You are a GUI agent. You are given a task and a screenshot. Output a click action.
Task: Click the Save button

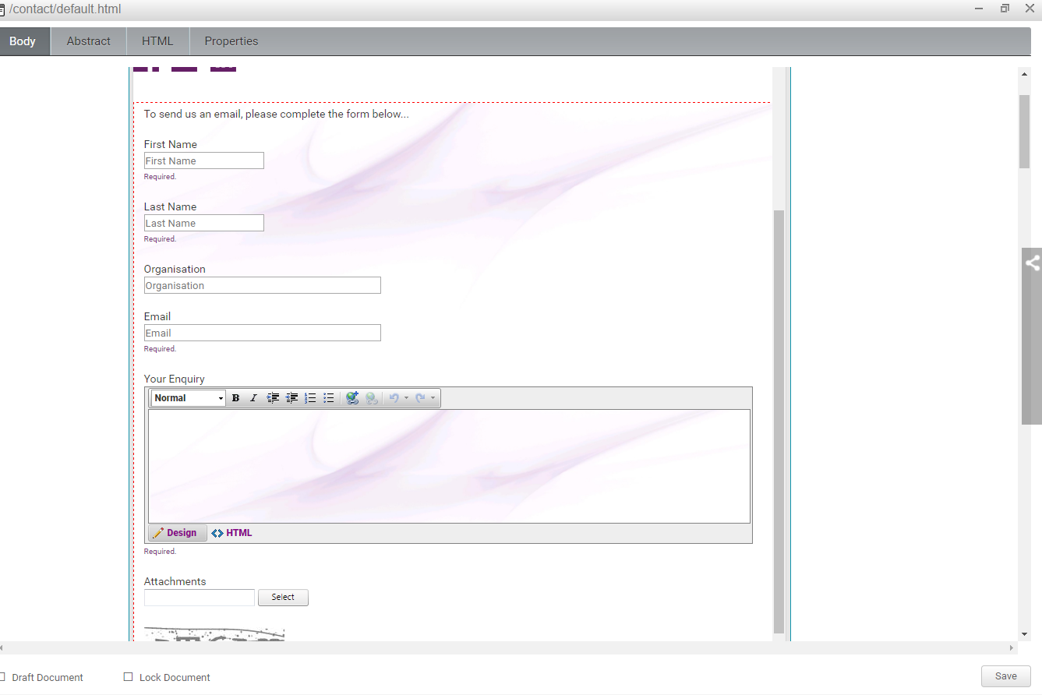coord(1005,676)
